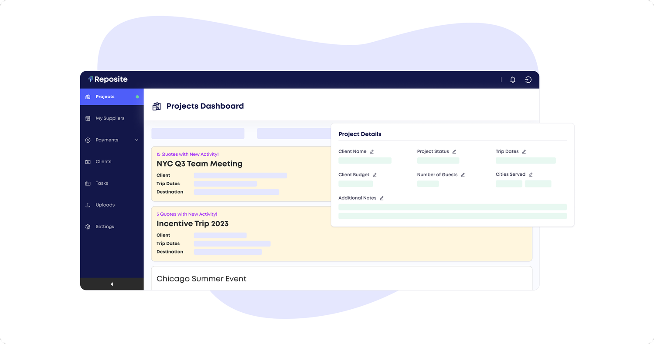Viewport: 654px width, 344px height.
Task: Click the Tasks calendar icon
Action: (x=89, y=183)
